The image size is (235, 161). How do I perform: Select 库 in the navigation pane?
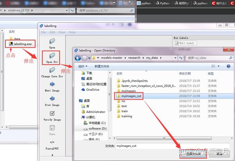[x=85, y=106]
